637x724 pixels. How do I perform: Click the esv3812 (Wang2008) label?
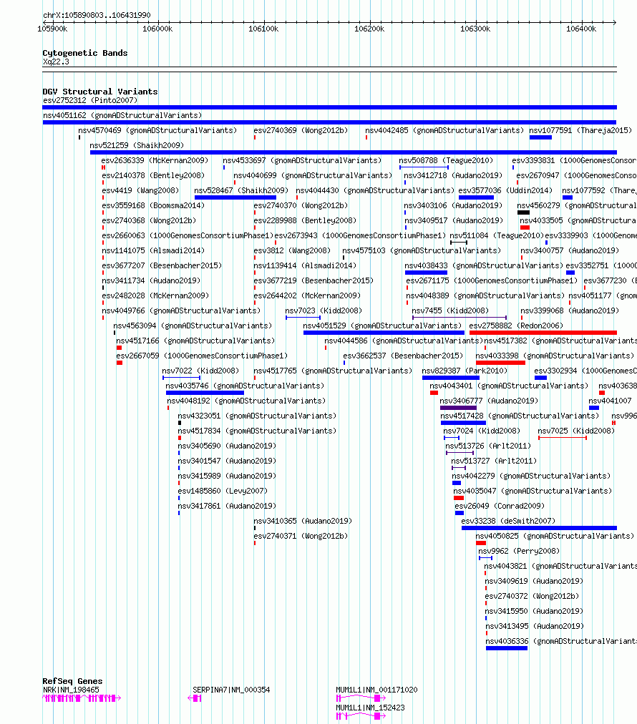(292, 250)
